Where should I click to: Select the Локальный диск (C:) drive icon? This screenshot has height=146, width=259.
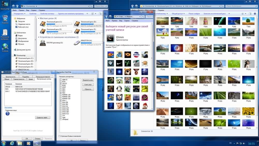43,24
